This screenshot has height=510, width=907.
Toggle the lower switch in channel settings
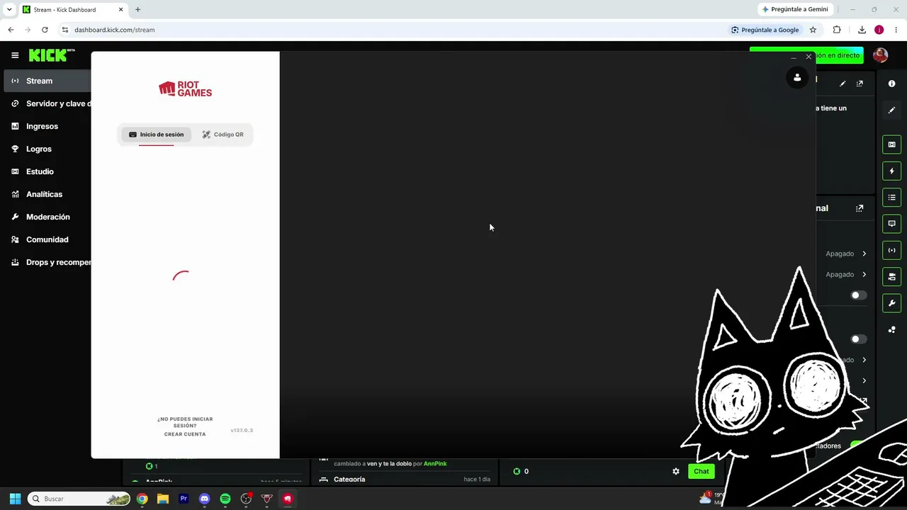(858, 339)
